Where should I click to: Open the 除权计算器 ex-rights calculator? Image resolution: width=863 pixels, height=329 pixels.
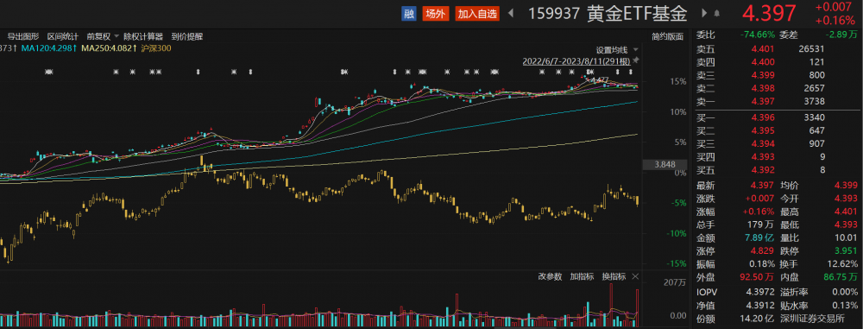pos(143,36)
